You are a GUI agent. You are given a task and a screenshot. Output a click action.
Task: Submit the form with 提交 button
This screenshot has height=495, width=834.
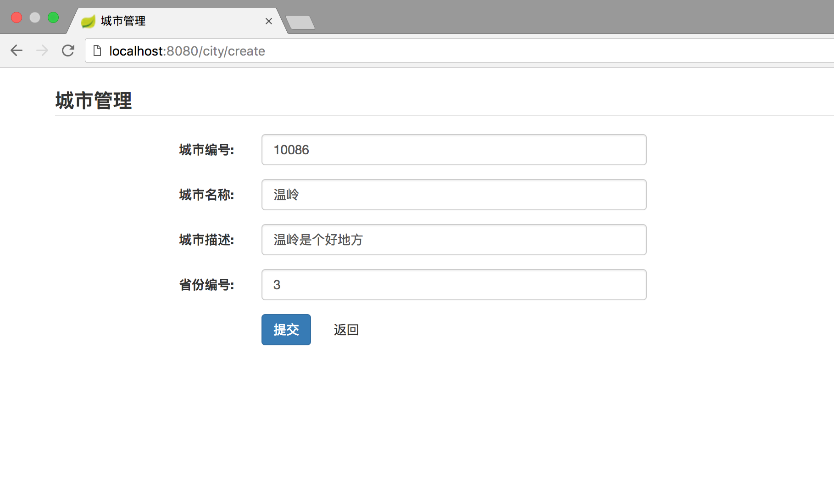tap(286, 330)
